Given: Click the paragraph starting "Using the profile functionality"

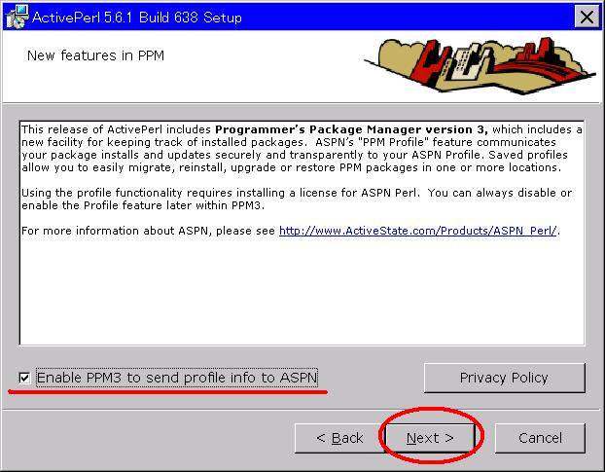Looking at the screenshot, I should [297, 199].
